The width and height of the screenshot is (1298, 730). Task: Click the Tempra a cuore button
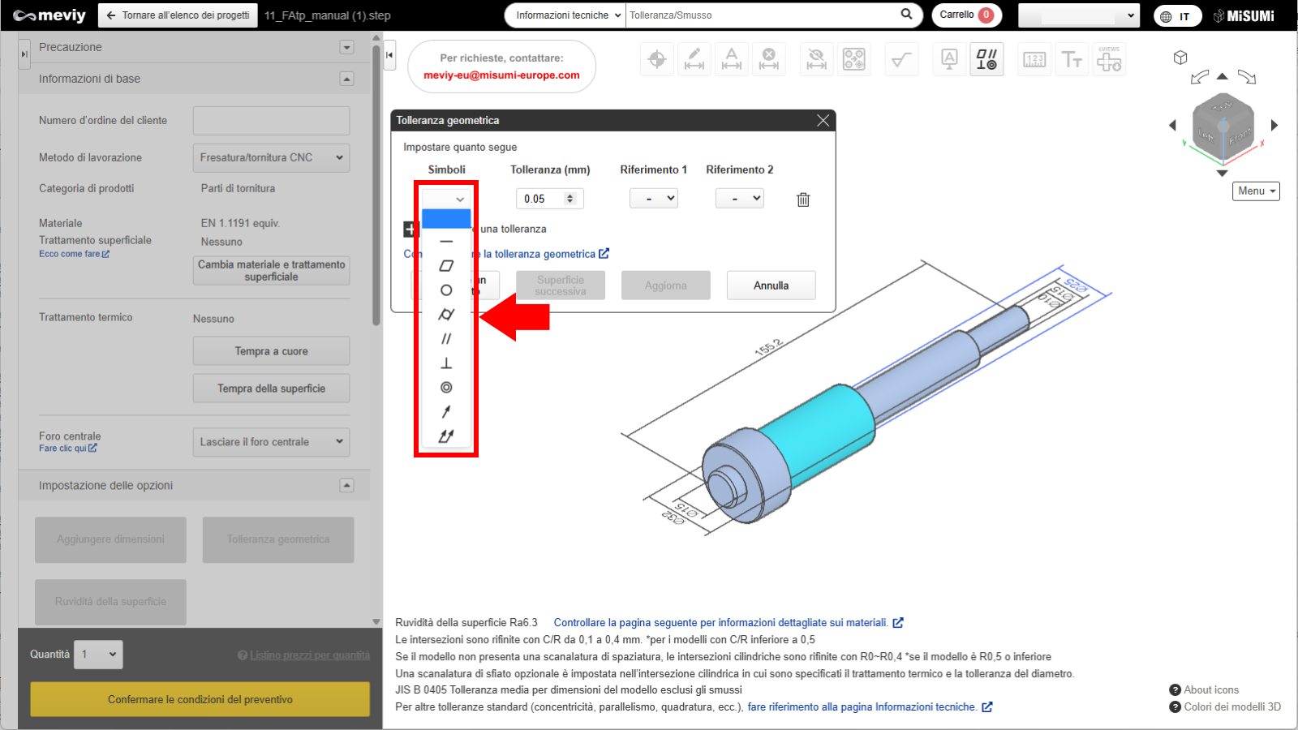click(x=271, y=351)
